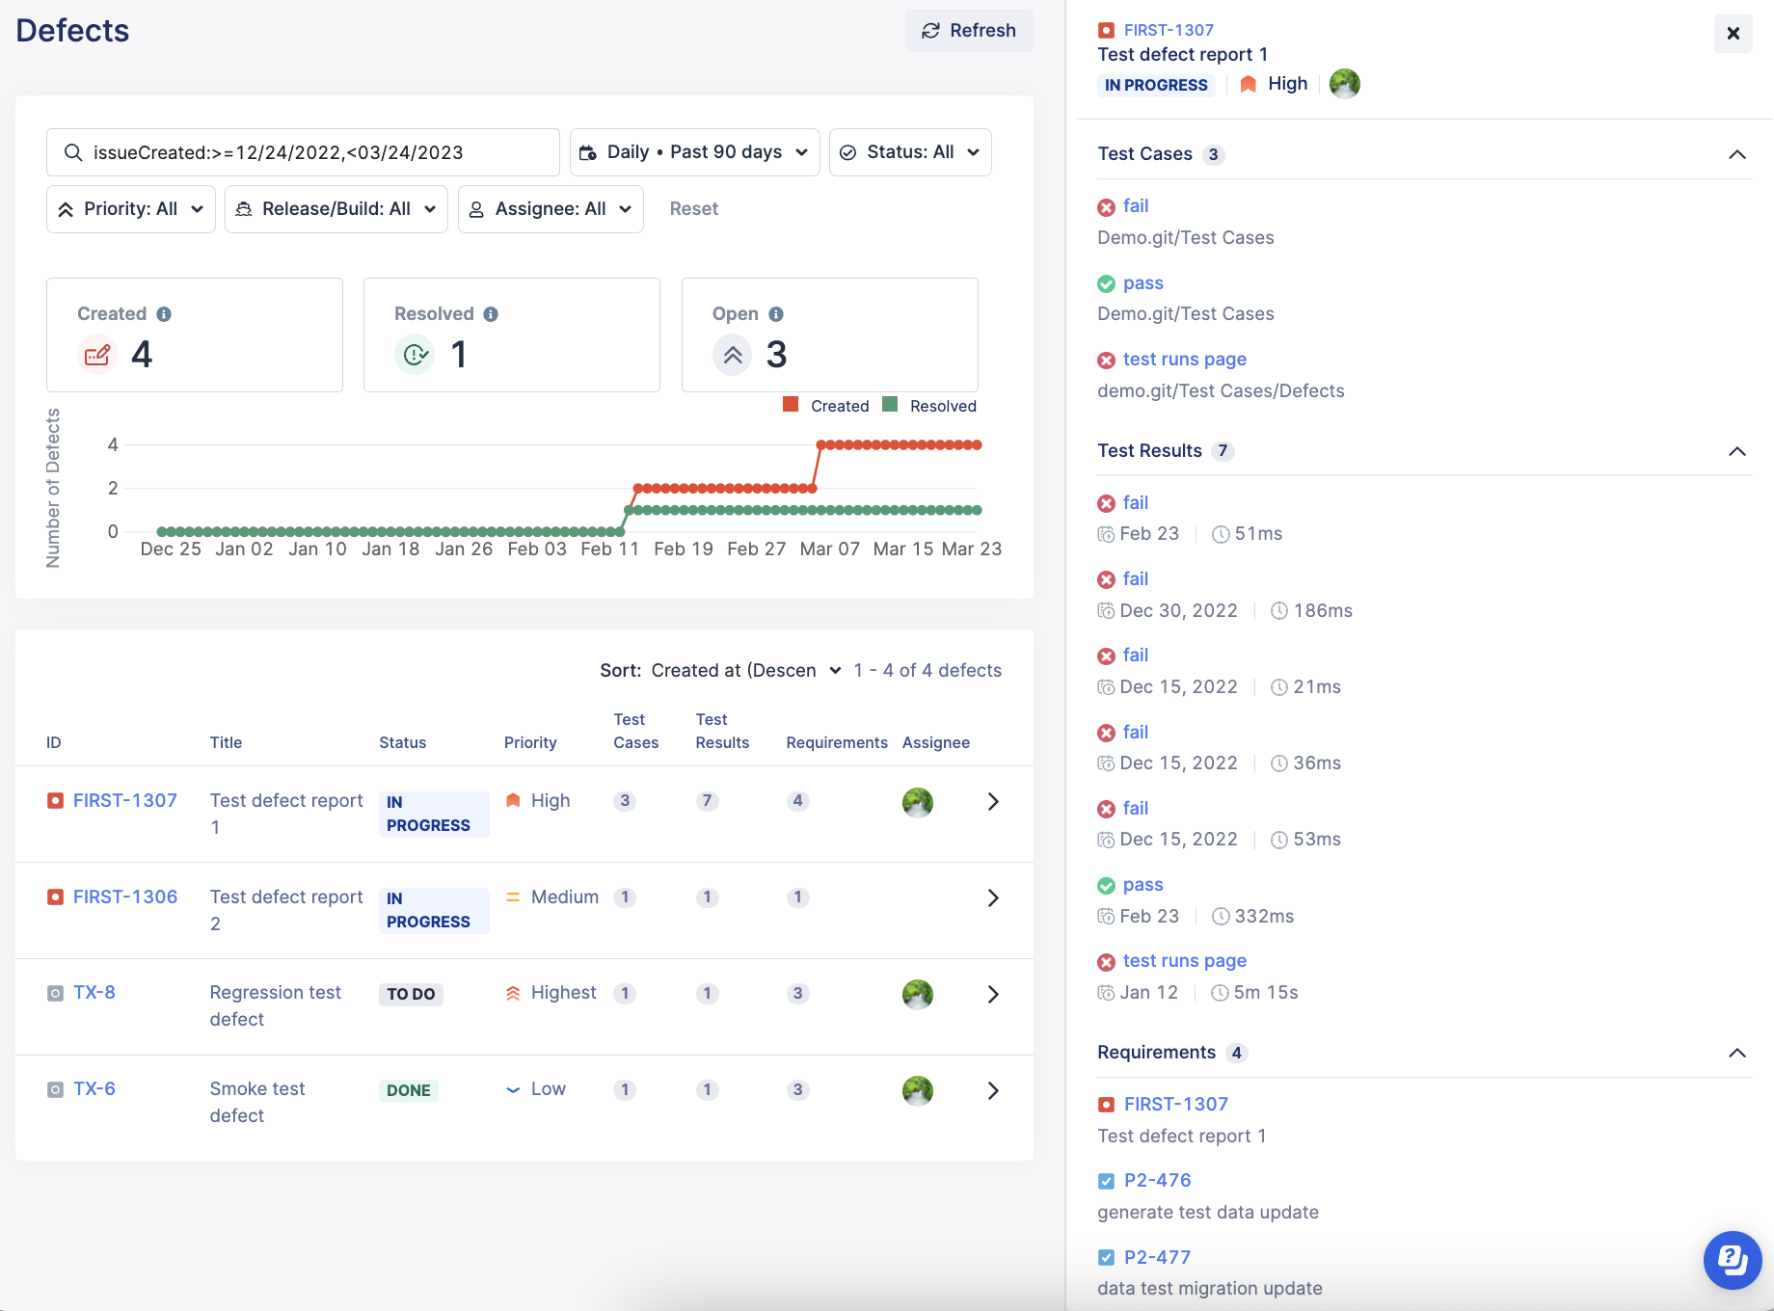The width and height of the screenshot is (1774, 1311).
Task: Click the bug icon beside FIRST-1306 row
Action: click(x=56, y=897)
